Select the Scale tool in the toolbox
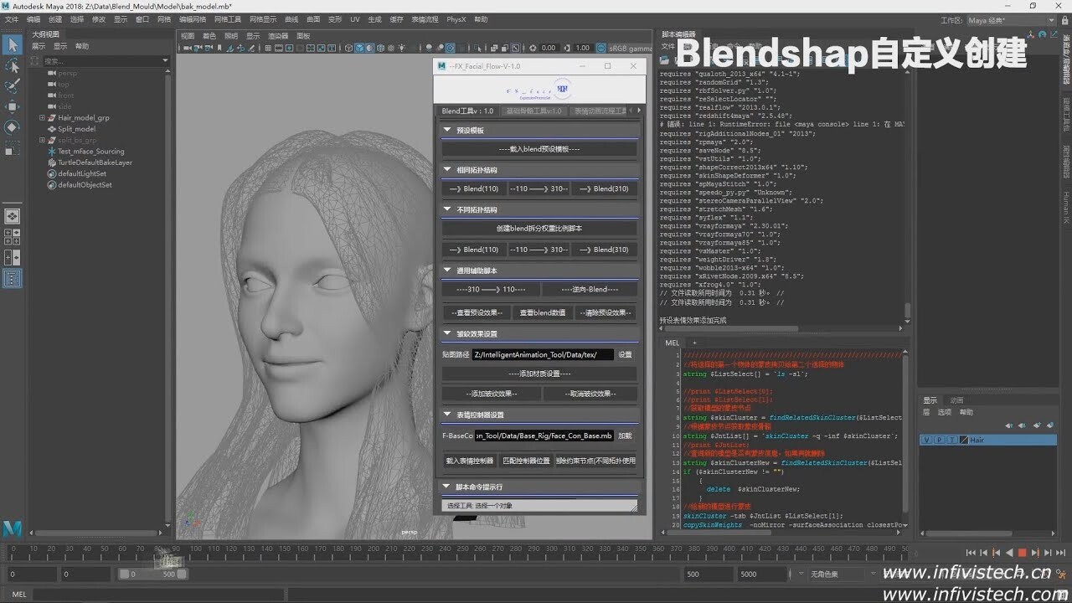The height and width of the screenshot is (603, 1072). click(12, 148)
